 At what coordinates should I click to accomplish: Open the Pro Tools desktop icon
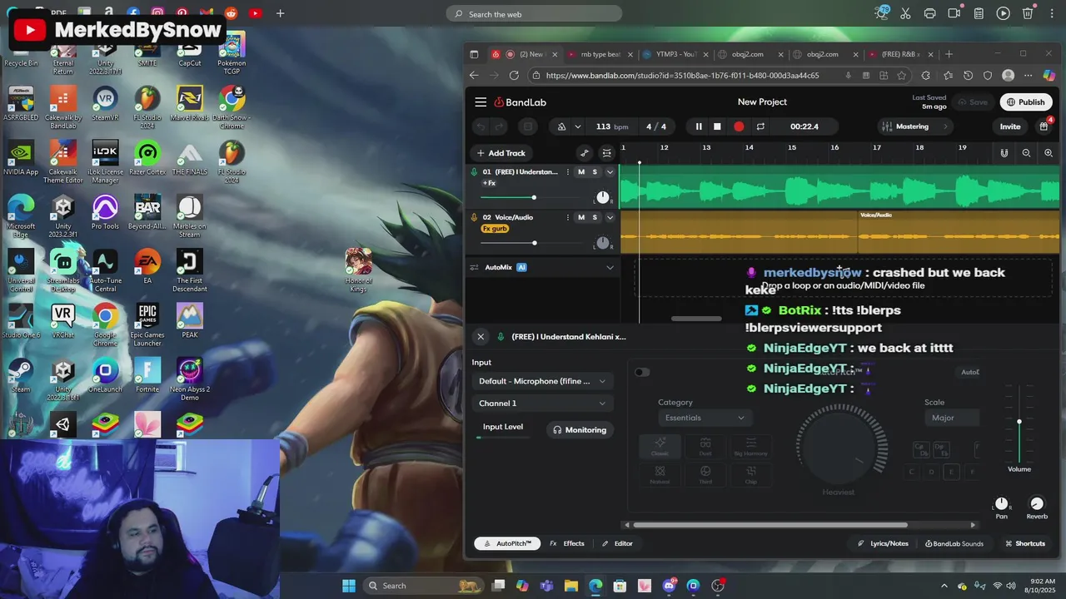105,212
